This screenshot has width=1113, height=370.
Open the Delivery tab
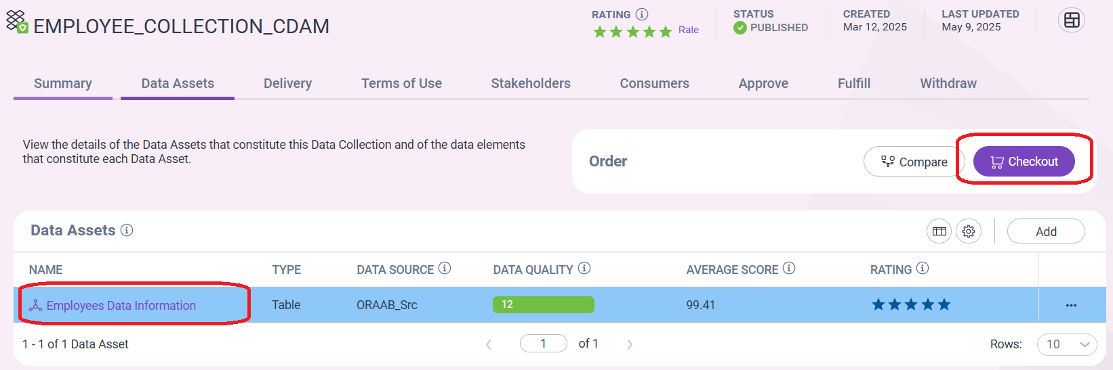point(287,83)
